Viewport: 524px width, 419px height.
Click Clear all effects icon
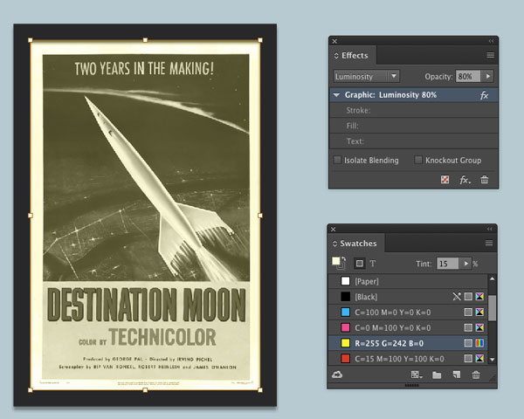pyautogui.click(x=445, y=180)
